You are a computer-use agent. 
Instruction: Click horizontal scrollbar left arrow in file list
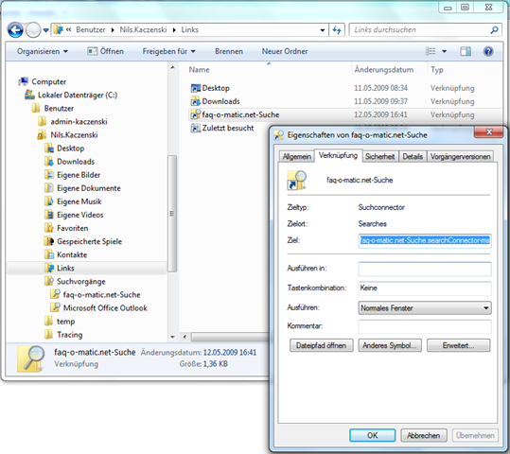pyautogui.click(x=185, y=337)
